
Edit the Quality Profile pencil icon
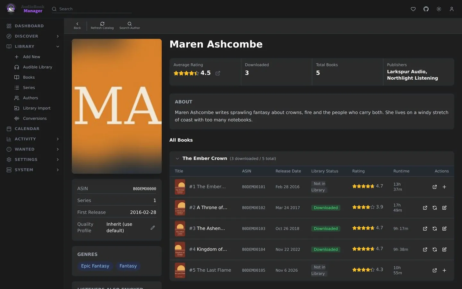153,227
